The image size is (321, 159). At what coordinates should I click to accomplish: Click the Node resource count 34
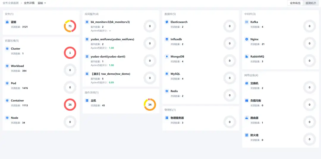pos(23,123)
